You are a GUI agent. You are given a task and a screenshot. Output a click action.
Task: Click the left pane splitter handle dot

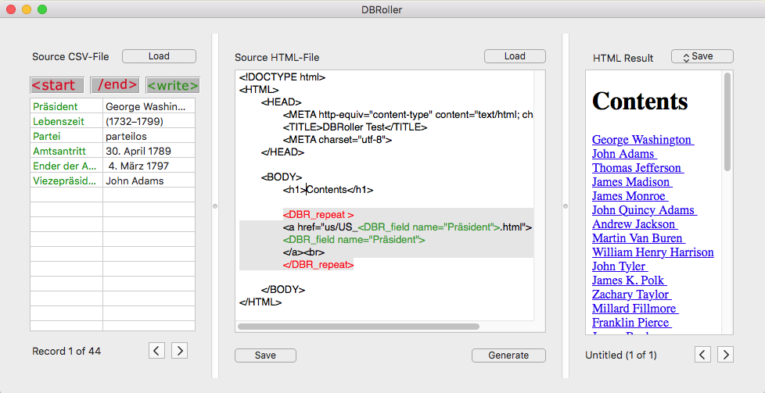pos(215,206)
